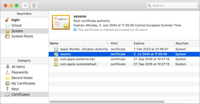200x104 pixels.
Task: Click expiry date 27. Sep 2035 at 10:37:15
Action: tap(152, 59)
